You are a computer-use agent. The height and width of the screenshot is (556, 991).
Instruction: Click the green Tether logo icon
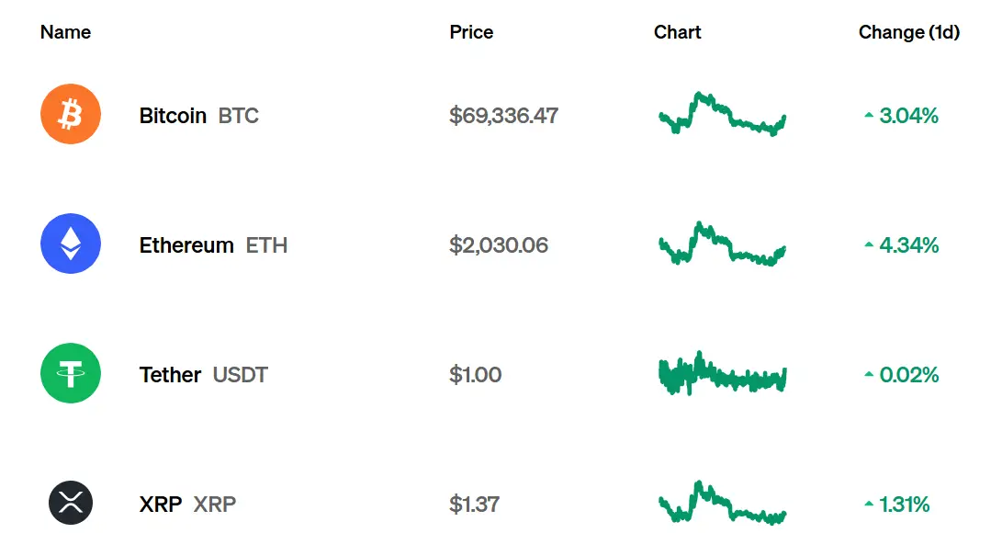coord(71,374)
